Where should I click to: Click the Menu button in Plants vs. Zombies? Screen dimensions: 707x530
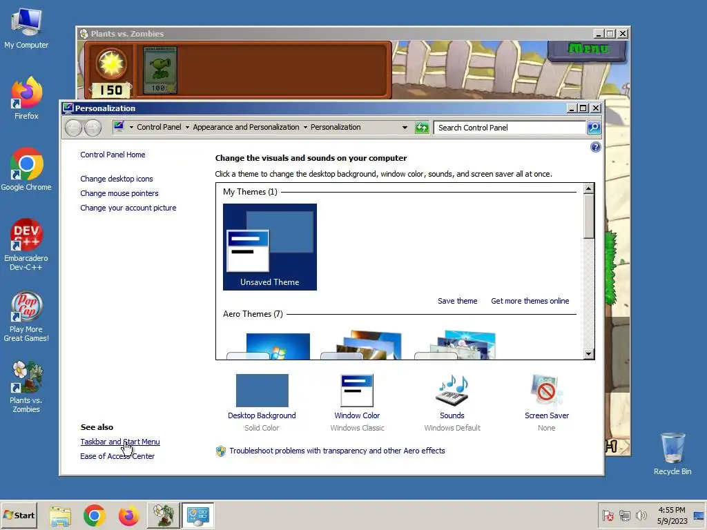click(x=587, y=49)
